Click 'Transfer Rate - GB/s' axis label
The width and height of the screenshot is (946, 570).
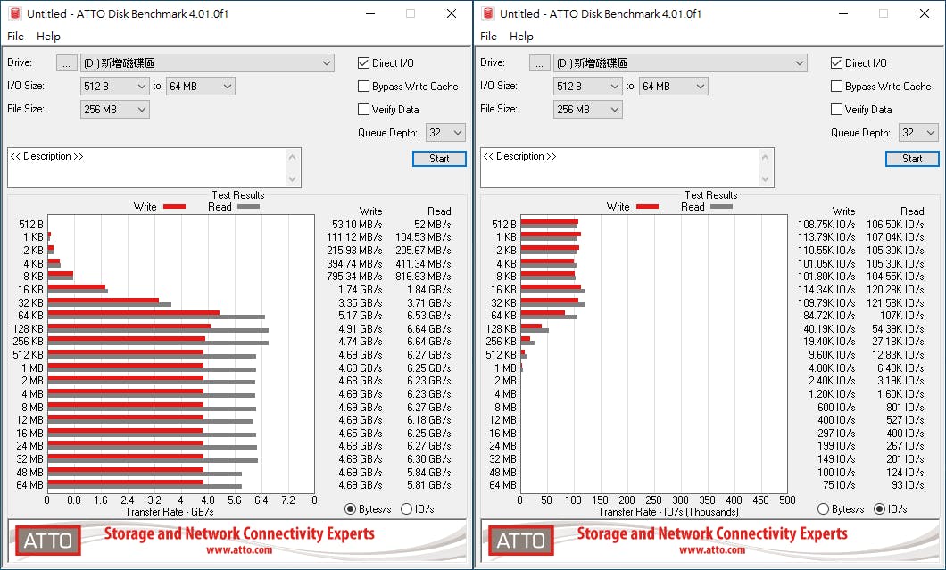(x=170, y=512)
